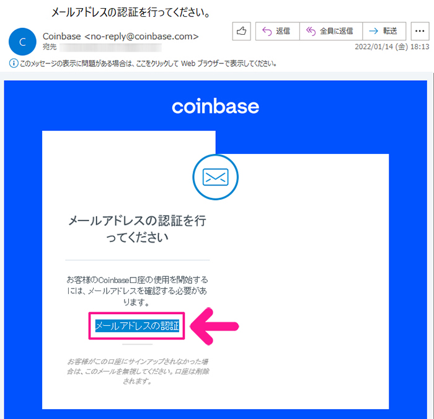Reply using the 返信 button
434x419 pixels.
pos(277,31)
